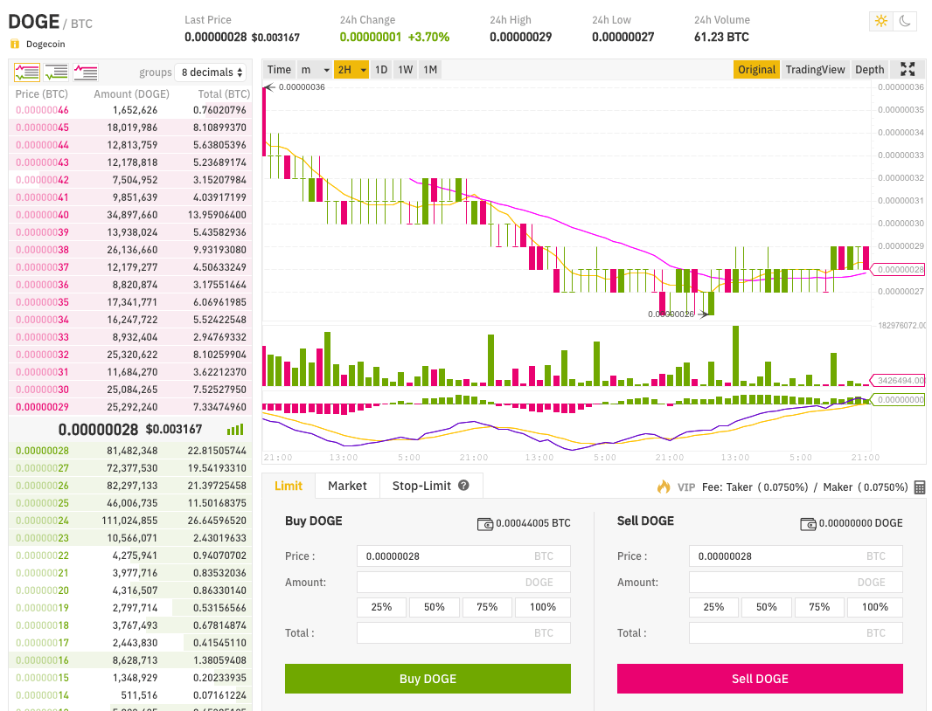Click the Dogecoin info icon

[14, 44]
